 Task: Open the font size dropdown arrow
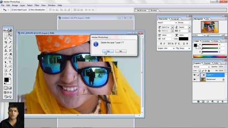[x=172, y=27]
